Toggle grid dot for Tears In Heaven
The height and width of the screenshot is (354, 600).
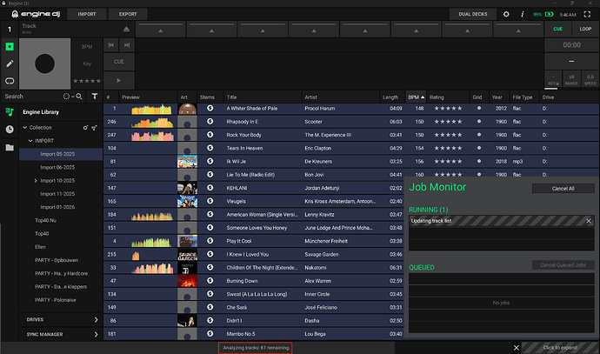(478, 148)
